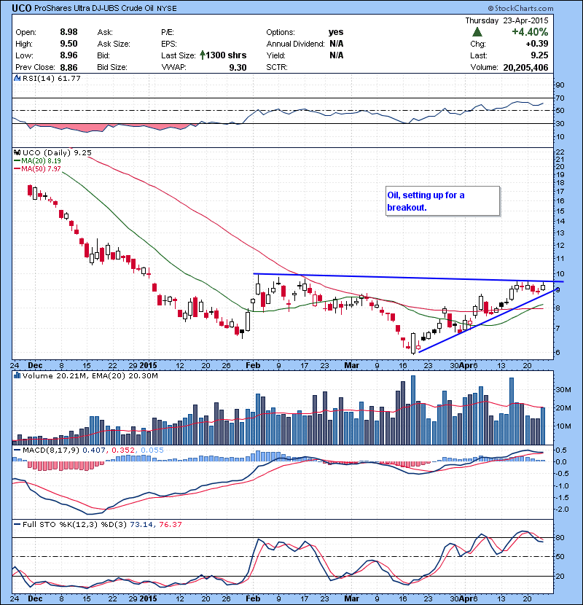Click the Ask Size label
The image size is (583, 605).
pyautogui.click(x=114, y=44)
